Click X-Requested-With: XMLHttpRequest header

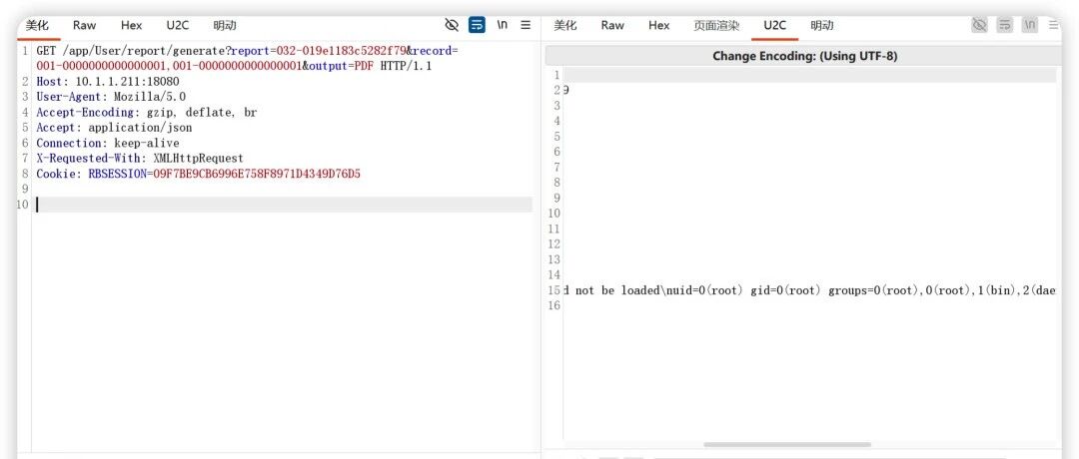140,158
